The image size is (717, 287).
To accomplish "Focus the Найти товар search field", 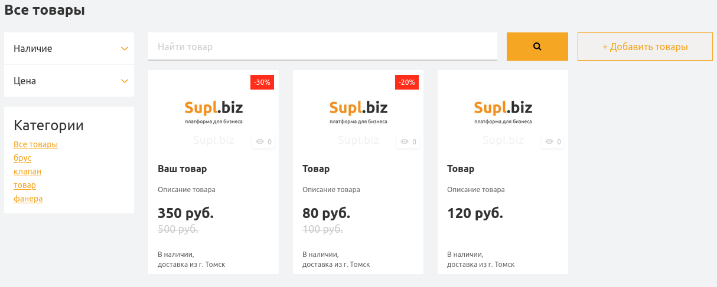I will pos(322,47).
